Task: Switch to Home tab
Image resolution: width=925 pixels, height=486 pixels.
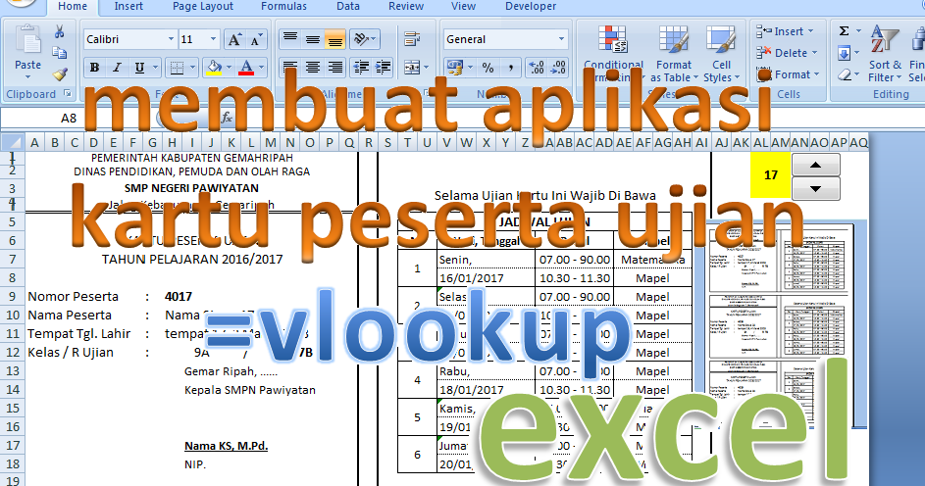Action: tap(73, 7)
